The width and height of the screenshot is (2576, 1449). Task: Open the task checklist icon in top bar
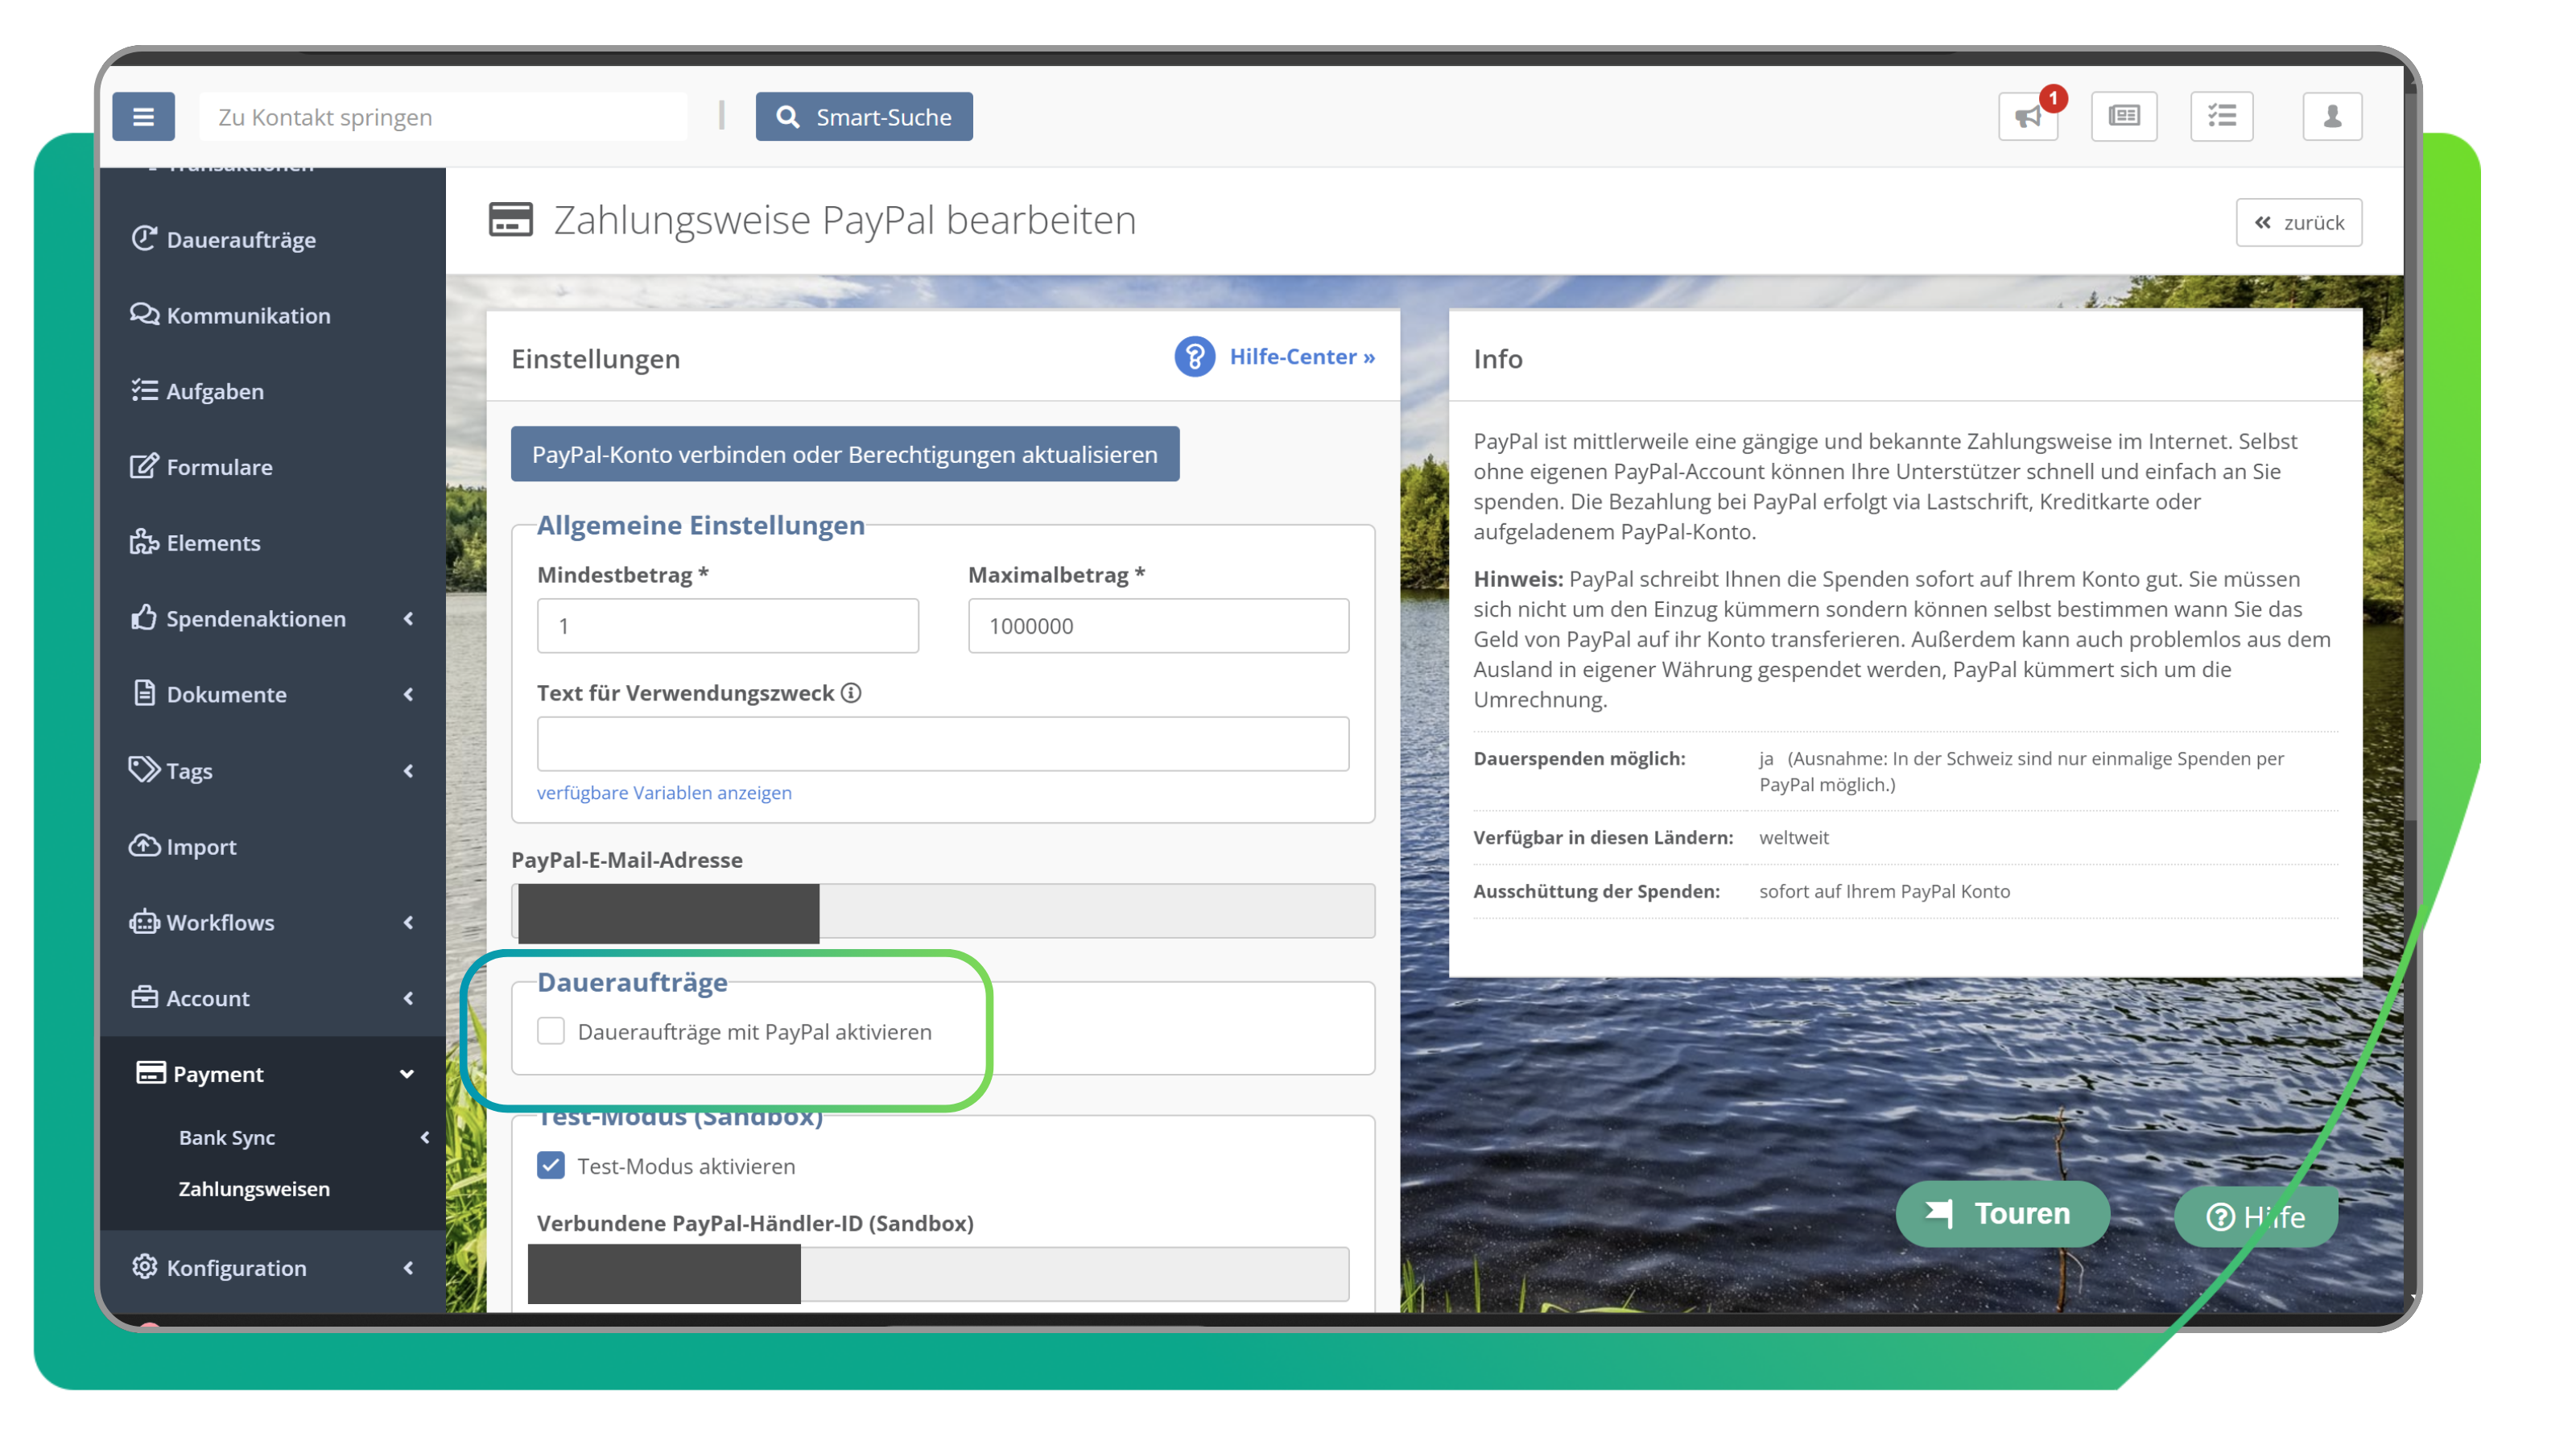click(x=2221, y=117)
